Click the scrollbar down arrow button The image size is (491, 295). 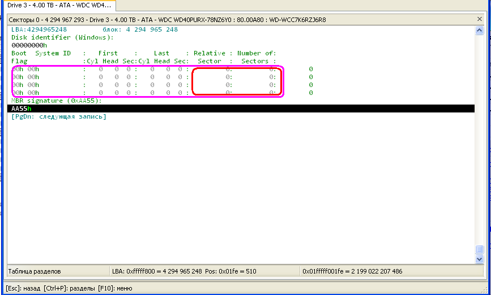point(480,259)
